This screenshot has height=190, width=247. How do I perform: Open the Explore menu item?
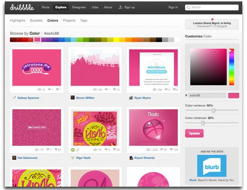tap(61, 7)
